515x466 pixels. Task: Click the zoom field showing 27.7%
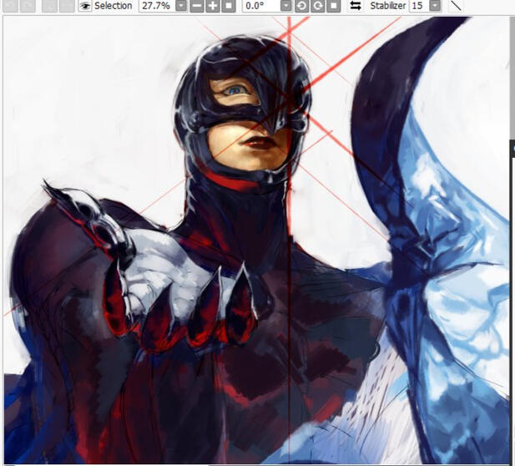[x=155, y=6]
